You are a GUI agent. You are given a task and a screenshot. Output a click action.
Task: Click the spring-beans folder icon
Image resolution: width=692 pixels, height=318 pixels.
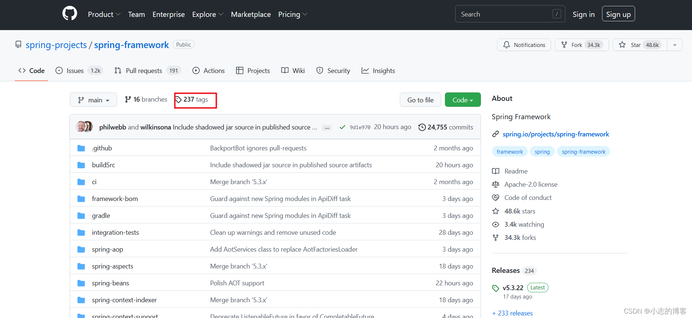click(x=81, y=283)
